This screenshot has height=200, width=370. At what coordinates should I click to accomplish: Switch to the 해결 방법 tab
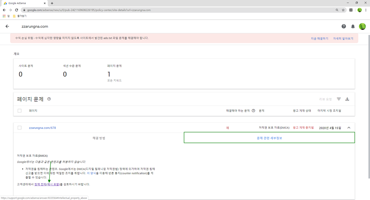tap(99, 138)
